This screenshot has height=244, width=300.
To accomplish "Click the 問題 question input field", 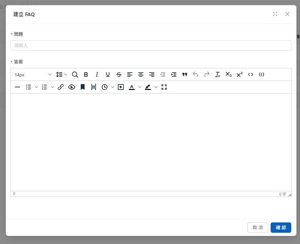I will pyautogui.click(x=151, y=45).
